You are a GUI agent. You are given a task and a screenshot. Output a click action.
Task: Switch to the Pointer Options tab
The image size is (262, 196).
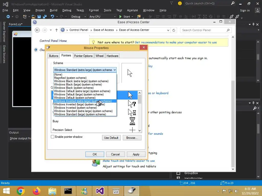pyautogui.click(x=83, y=56)
